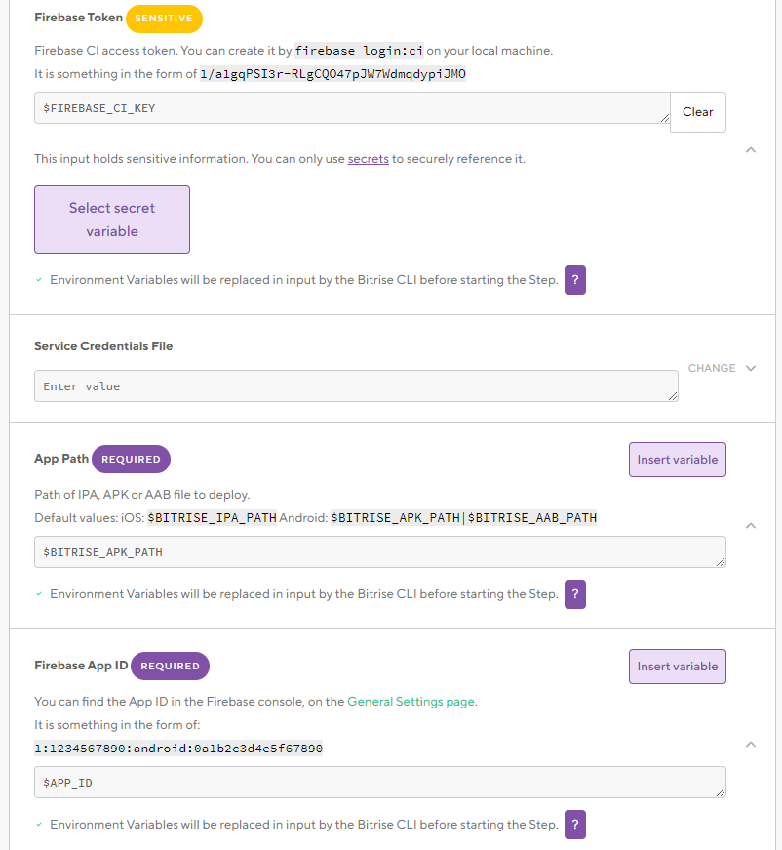Viewport: 782px width, 850px height.
Task: Click the resize handle of $FIREBASE_CI_KEY field
Action: coord(665,118)
